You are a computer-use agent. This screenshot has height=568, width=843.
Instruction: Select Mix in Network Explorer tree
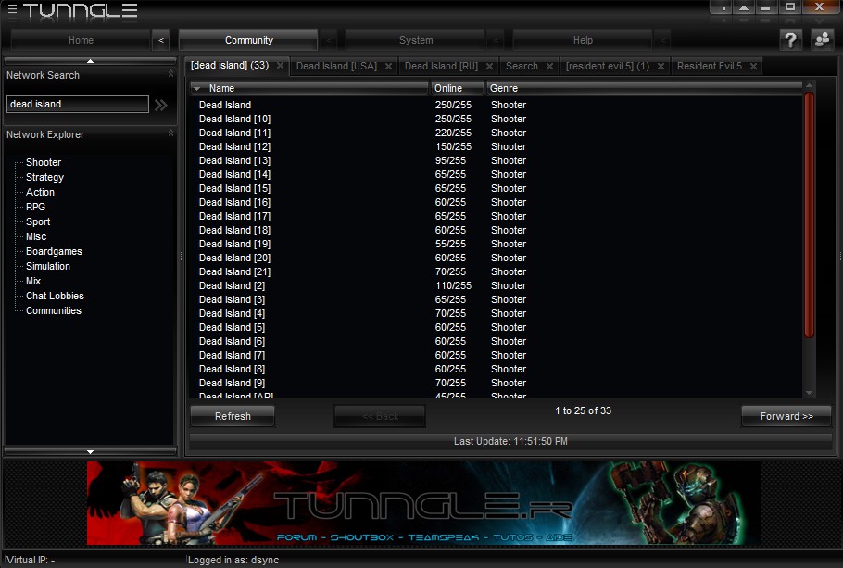[33, 281]
